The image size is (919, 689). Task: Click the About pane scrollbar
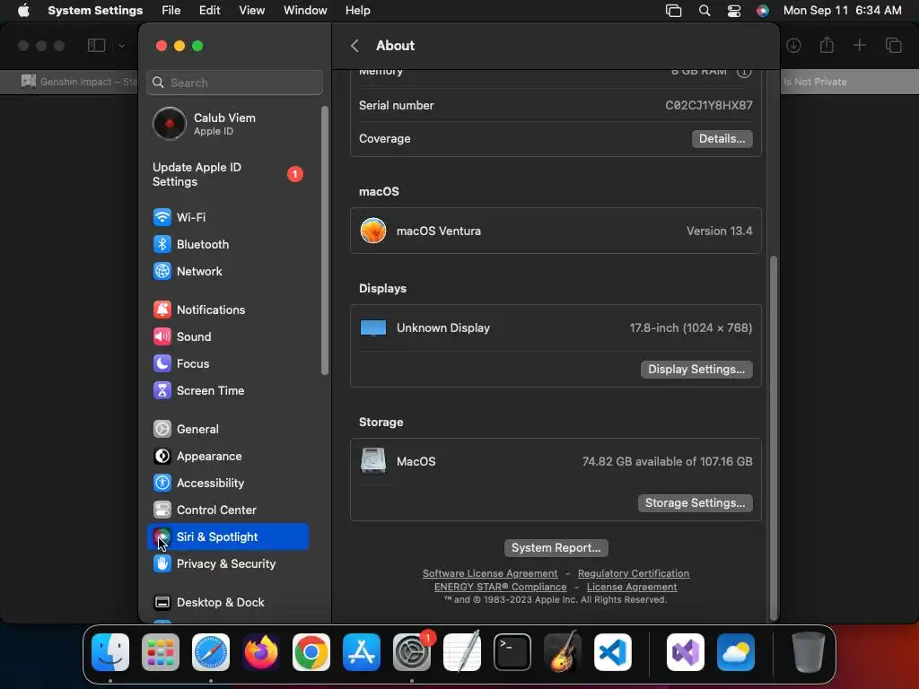tap(774, 438)
